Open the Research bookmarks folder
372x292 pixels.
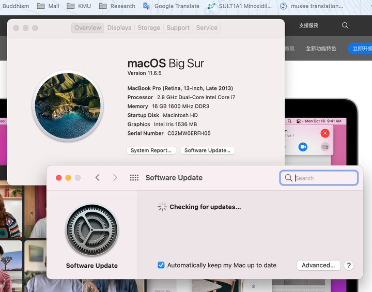[117, 6]
